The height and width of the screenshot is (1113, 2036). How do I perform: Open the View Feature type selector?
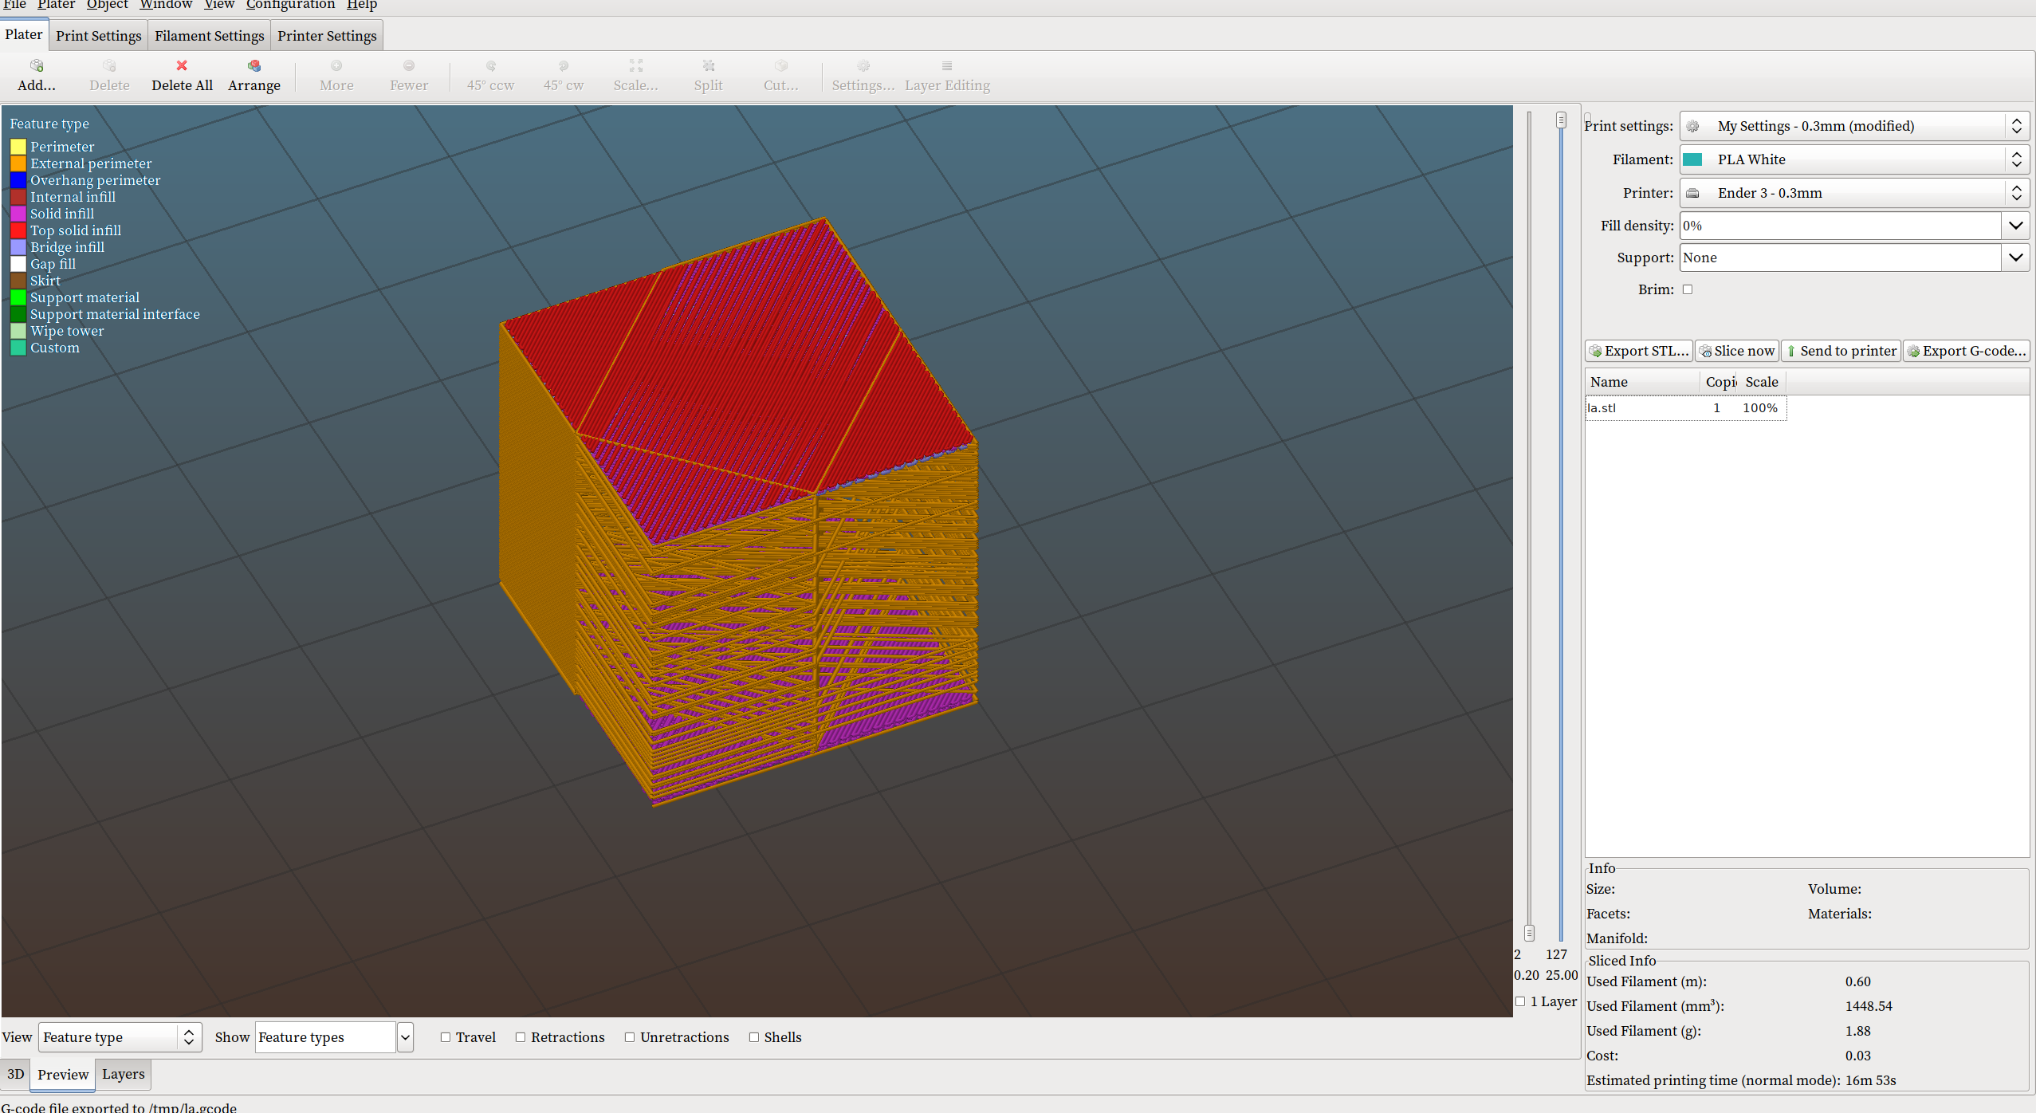click(x=120, y=1037)
